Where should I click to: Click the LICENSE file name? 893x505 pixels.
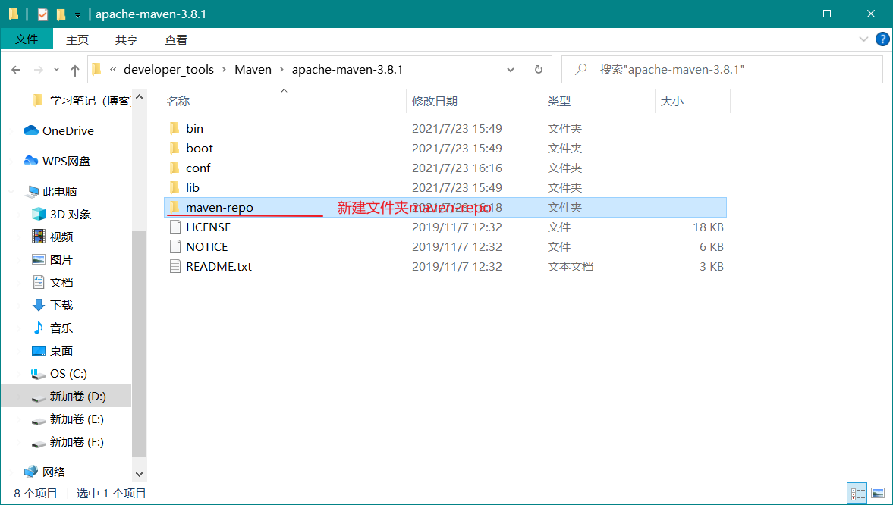click(209, 227)
